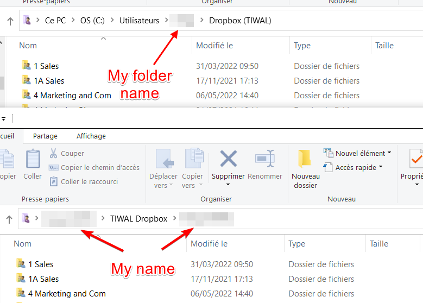Open the quick access toolbar customize arrow
The height and width of the screenshot is (303, 423).
[x=3, y=118]
